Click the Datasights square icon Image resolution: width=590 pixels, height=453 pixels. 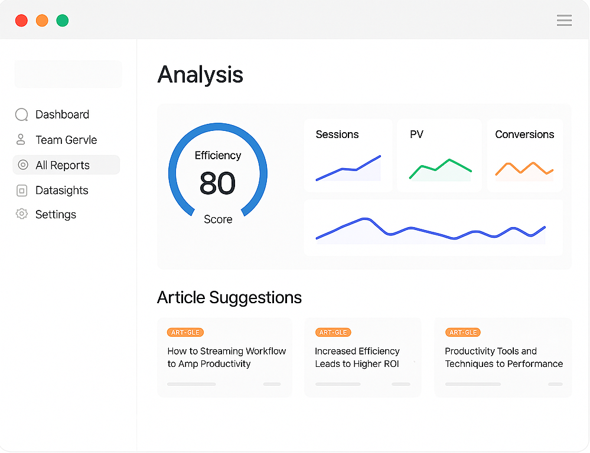(22, 191)
